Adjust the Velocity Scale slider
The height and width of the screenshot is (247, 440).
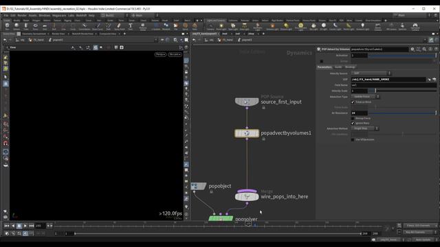(x=402, y=91)
